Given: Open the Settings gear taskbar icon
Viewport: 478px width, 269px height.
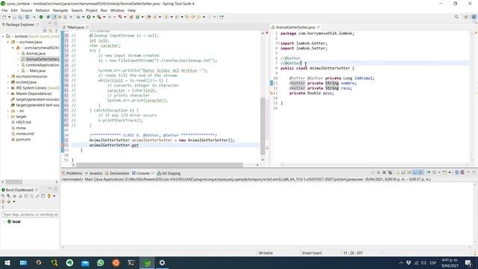Looking at the screenshot, I should [x=162, y=262].
